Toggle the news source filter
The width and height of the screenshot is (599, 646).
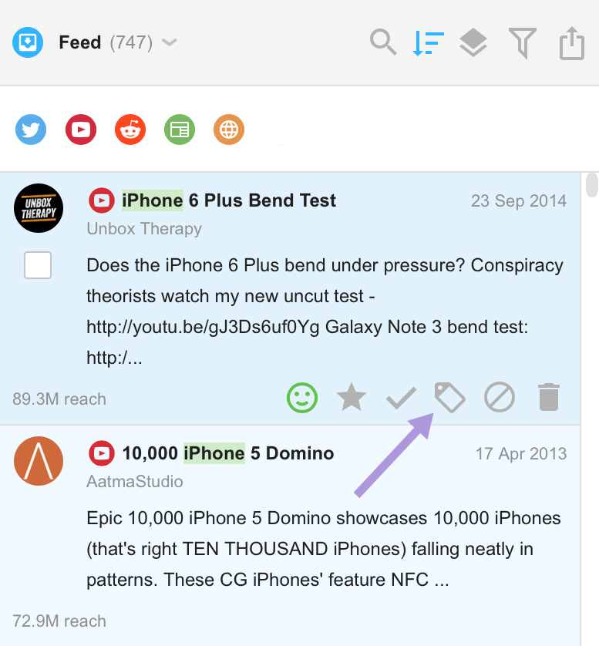[x=180, y=130]
